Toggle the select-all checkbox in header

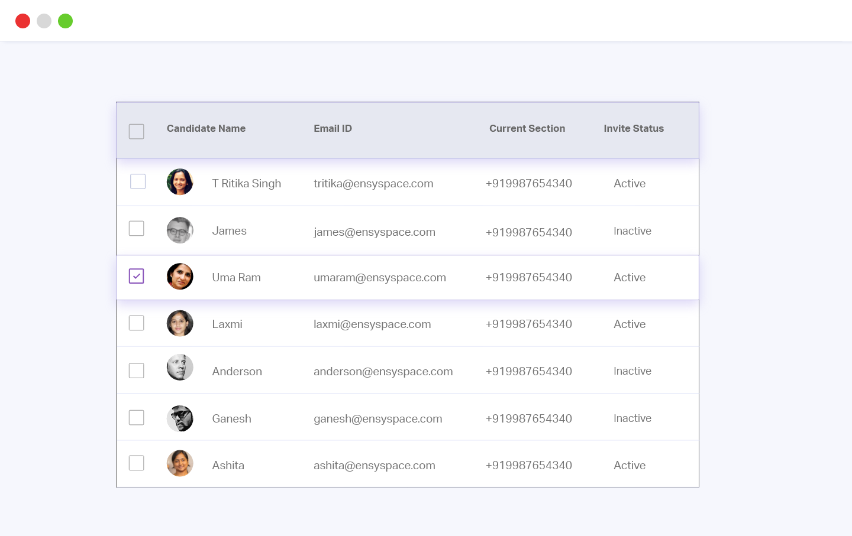coord(137,131)
